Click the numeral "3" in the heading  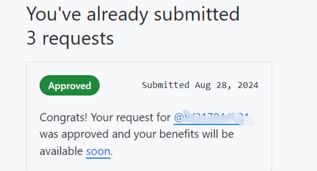tap(31, 38)
